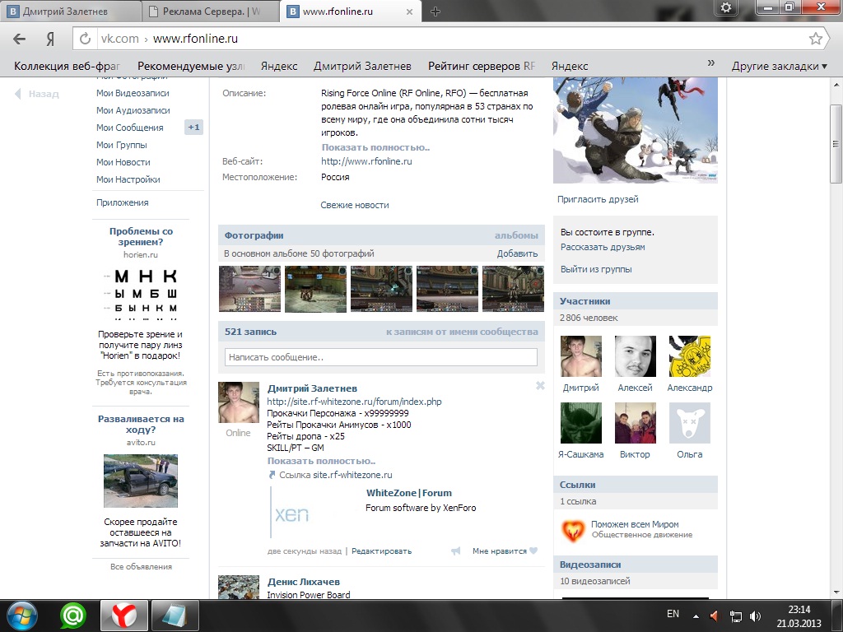The height and width of the screenshot is (632, 843).
Task: Click Все объявления under the ads
Action: [x=141, y=566]
